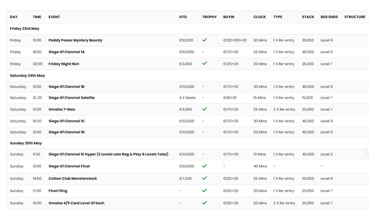This screenshot has height=212, width=369.
Task: Open the Siege Of Clonmel 1A event
Action: click(x=67, y=52)
